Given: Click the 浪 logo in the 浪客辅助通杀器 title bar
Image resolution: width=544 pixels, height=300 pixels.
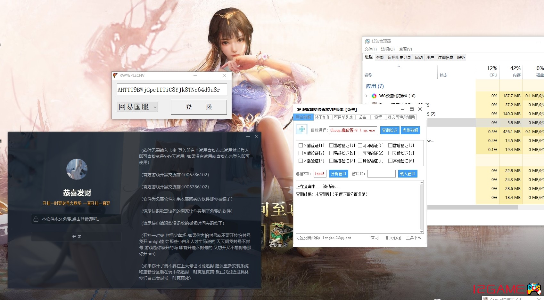Looking at the screenshot, I should [x=299, y=109].
